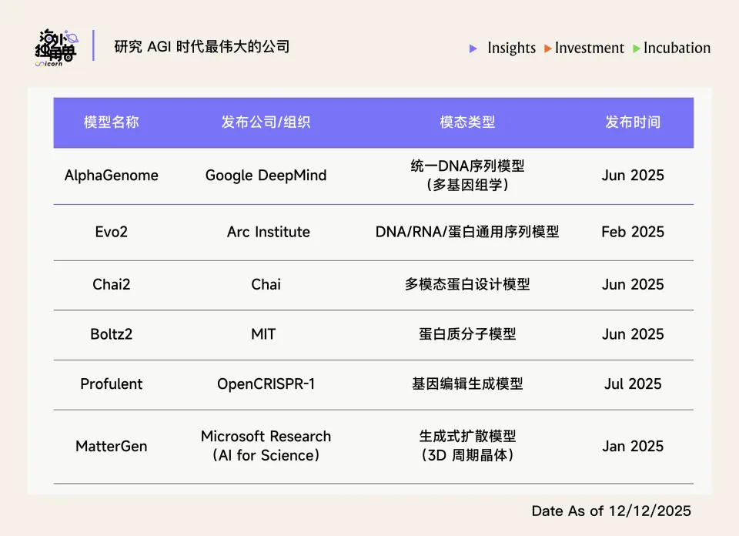Select the Insights label
Screen dimensions: 739x536
(x=511, y=48)
